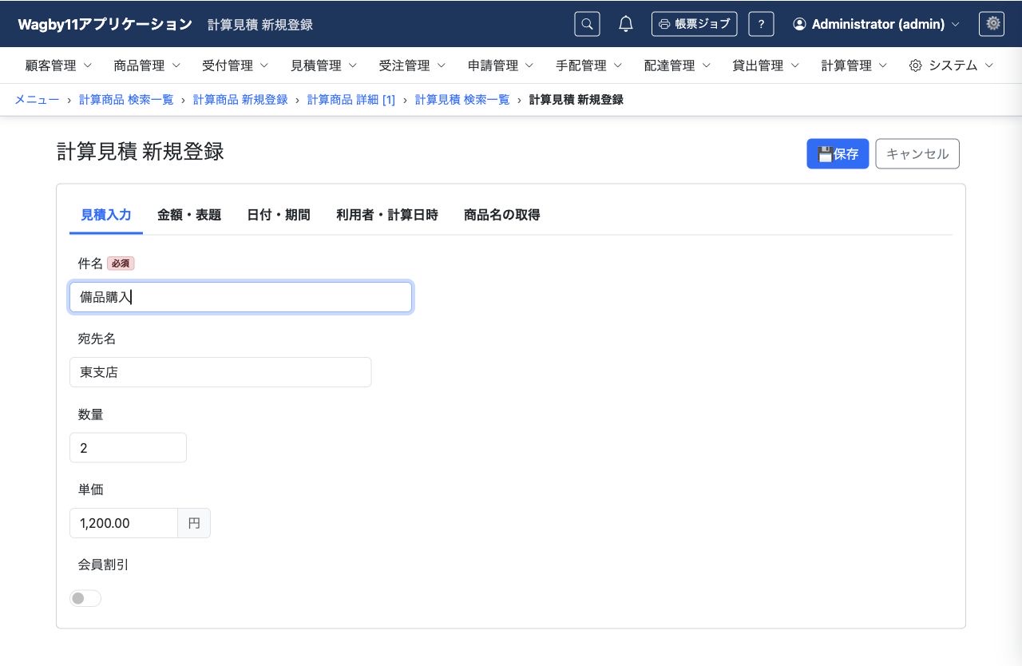Open the 手配管理 menu
This screenshot has width=1022, height=666.
pyautogui.click(x=589, y=65)
